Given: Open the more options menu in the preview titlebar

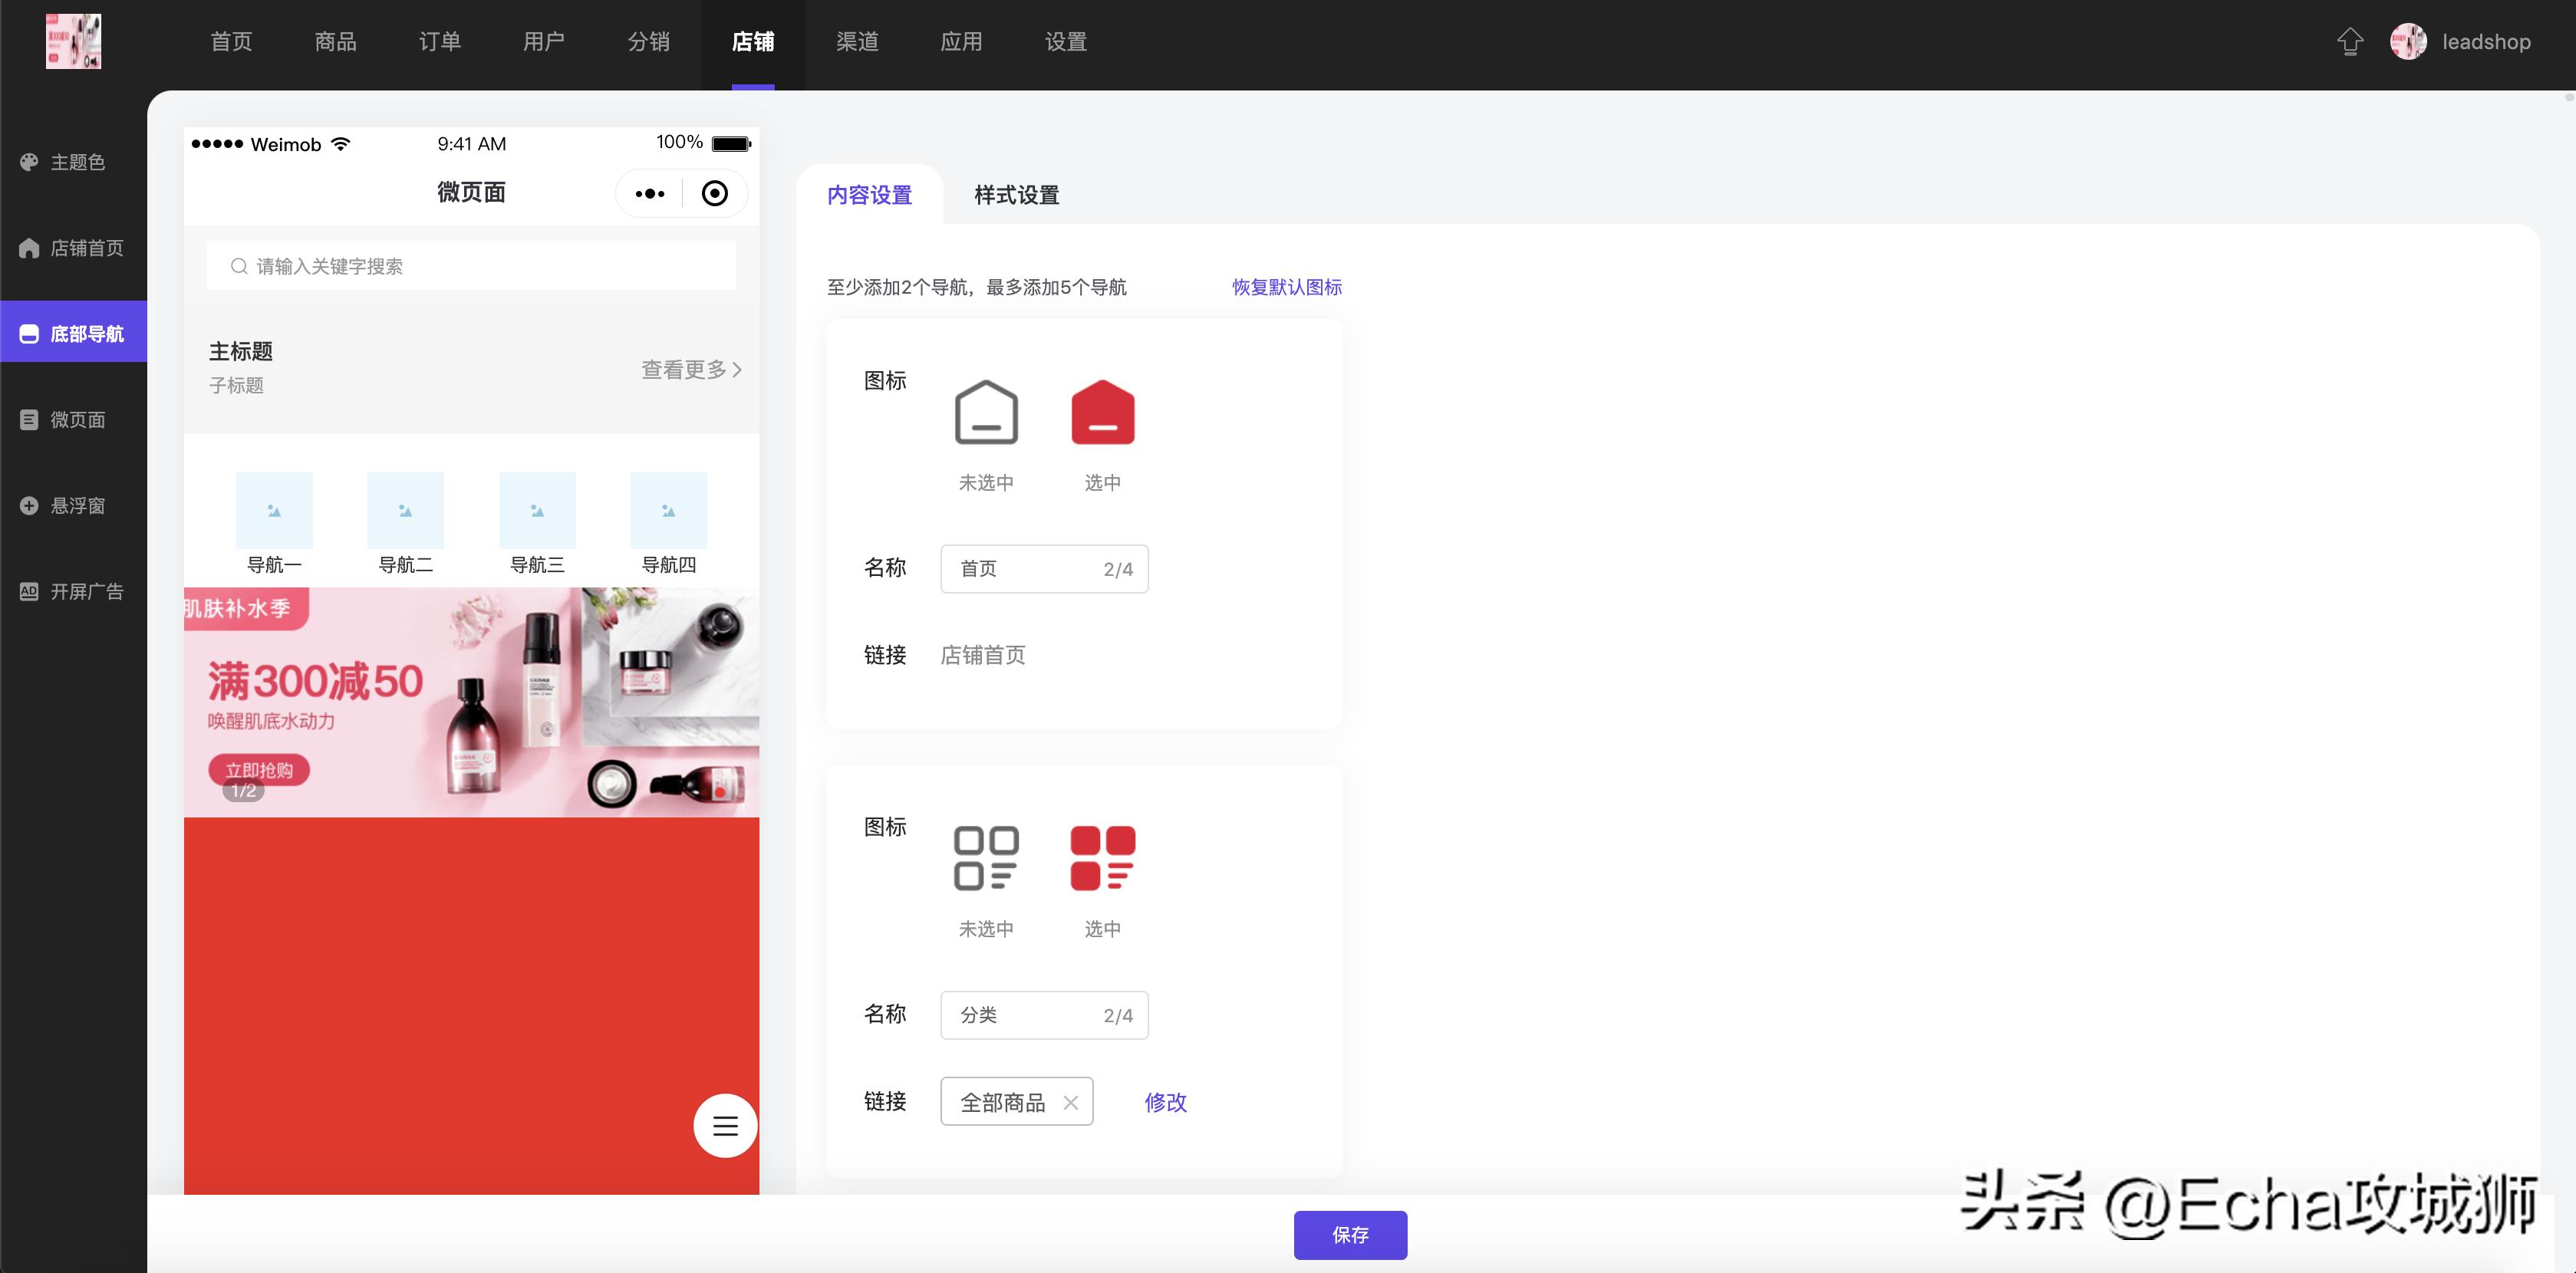Looking at the screenshot, I should [650, 193].
